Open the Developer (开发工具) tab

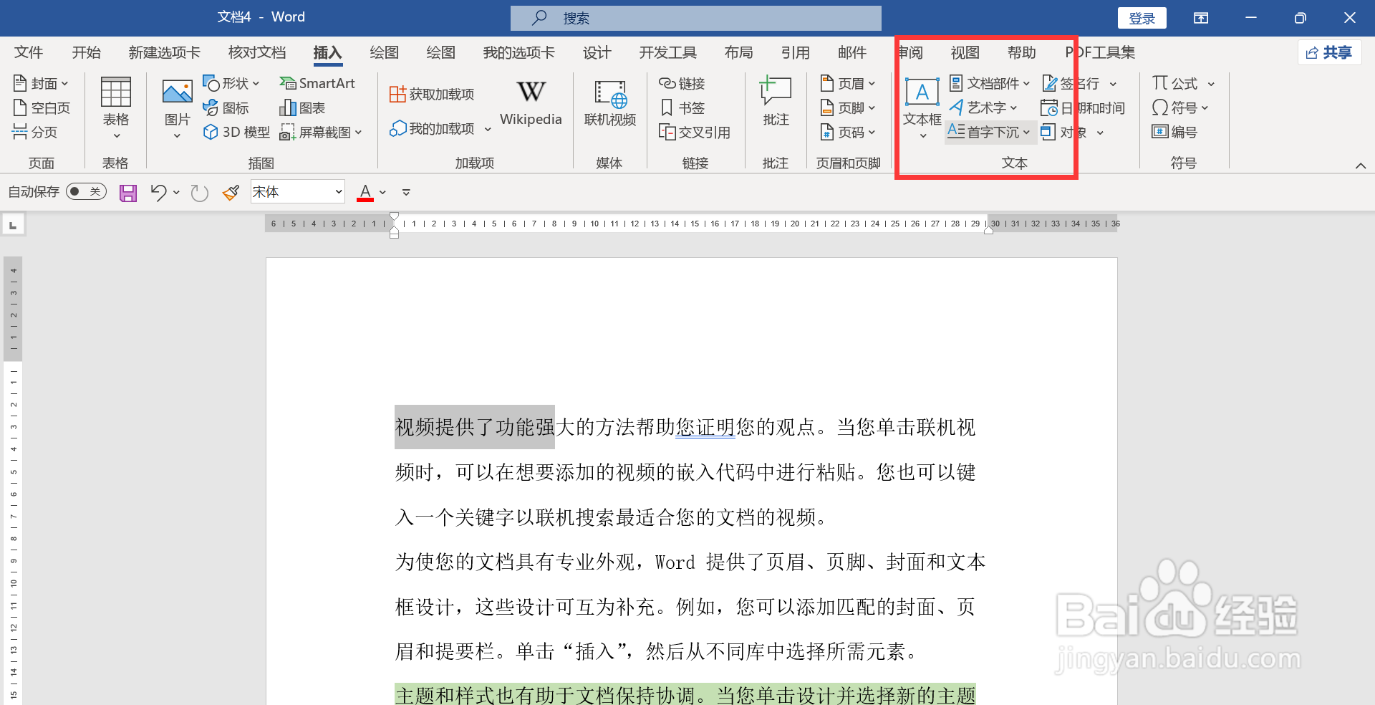point(667,52)
